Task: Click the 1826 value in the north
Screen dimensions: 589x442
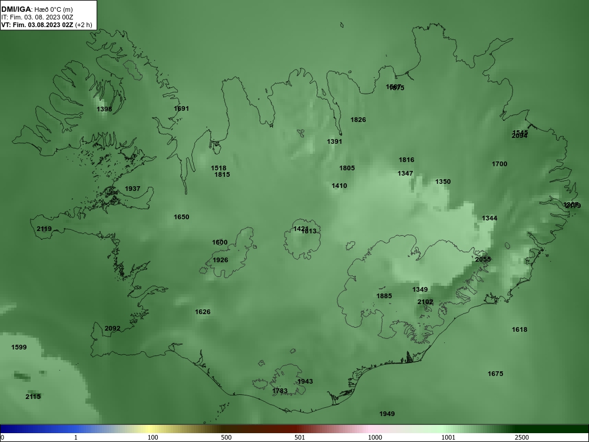Action: click(358, 120)
